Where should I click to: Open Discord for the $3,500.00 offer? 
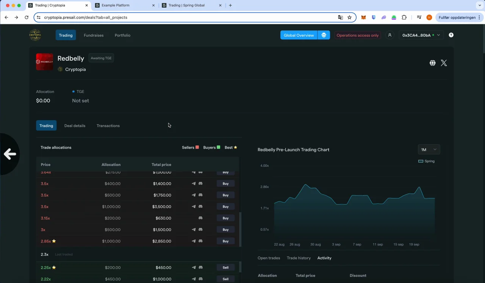pyautogui.click(x=200, y=206)
